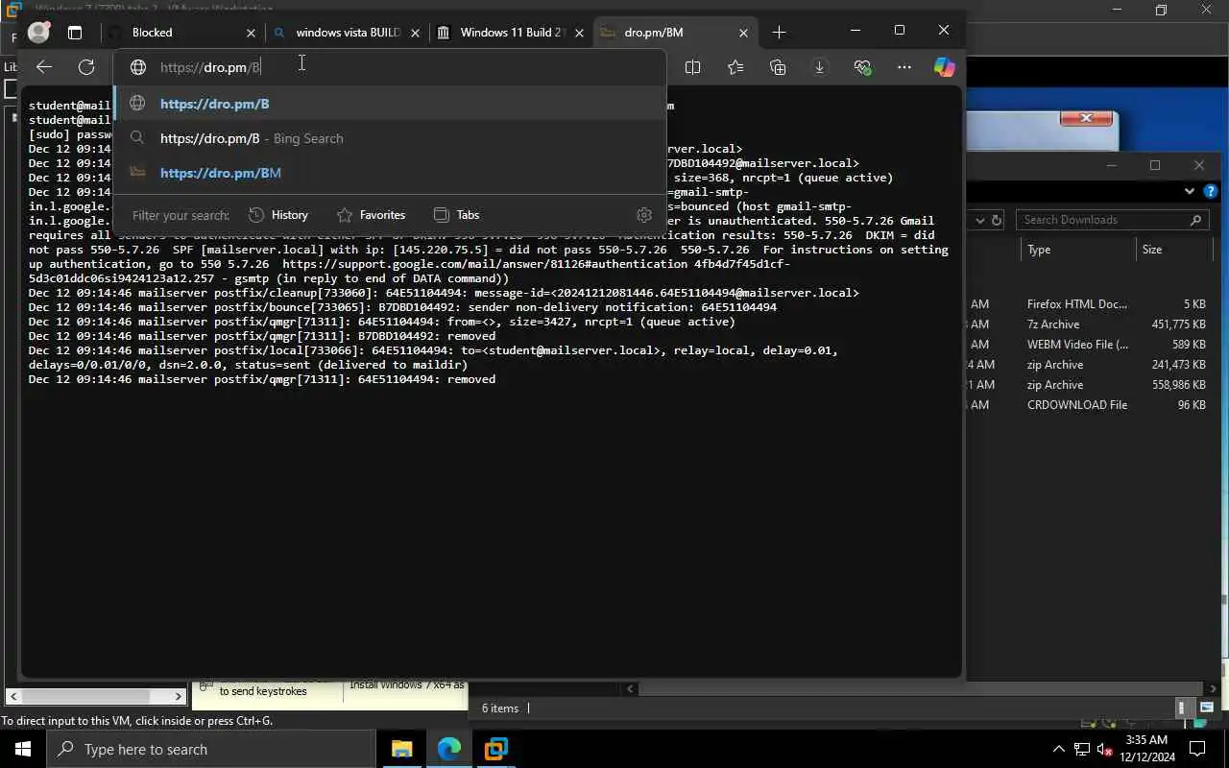
Task: Click the Search Downloads field
Action: pos(1113,220)
